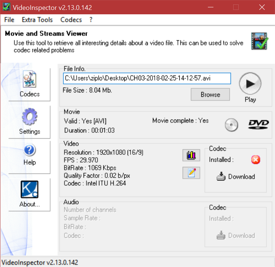This screenshot has height=267, width=275.
Task: Open the Help question mark button
Action: (29, 157)
